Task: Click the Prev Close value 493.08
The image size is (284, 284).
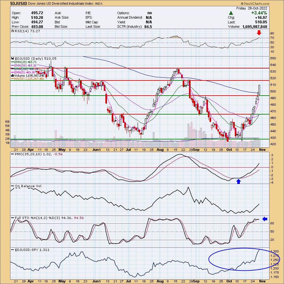Action: (37, 27)
